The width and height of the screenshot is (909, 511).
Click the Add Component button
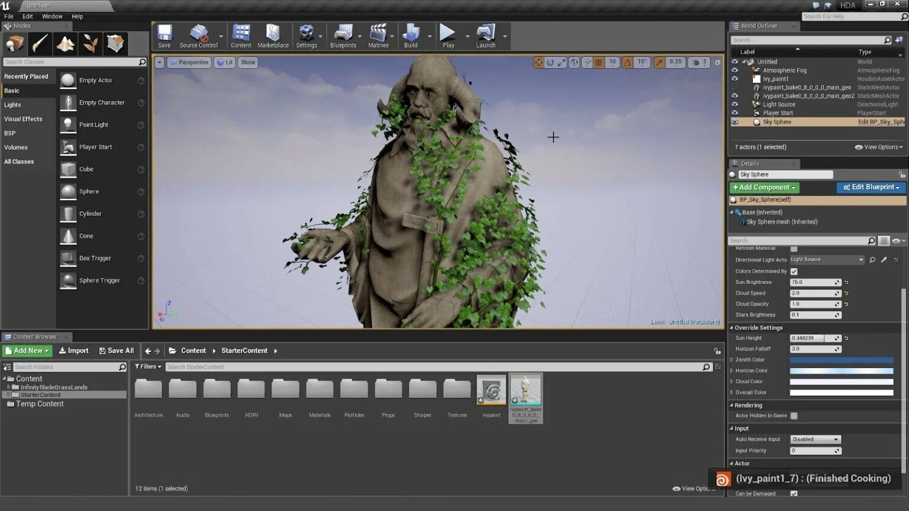(x=764, y=187)
